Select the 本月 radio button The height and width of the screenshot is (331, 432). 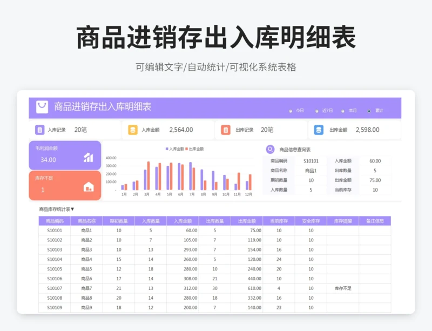pos(343,111)
